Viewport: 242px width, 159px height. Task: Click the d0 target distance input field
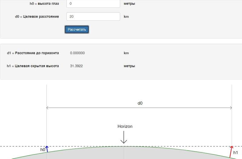click(x=93, y=17)
